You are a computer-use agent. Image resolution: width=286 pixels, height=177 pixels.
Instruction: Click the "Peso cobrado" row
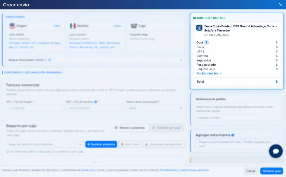(x=237, y=65)
